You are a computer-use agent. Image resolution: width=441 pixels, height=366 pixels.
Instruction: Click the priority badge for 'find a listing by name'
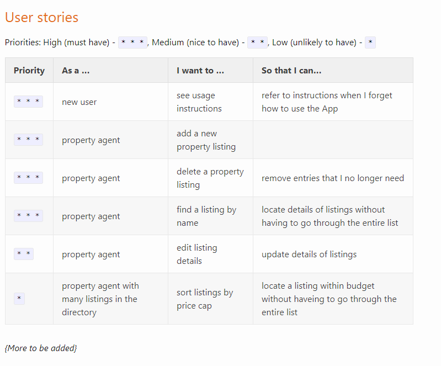tap(28, 216)
